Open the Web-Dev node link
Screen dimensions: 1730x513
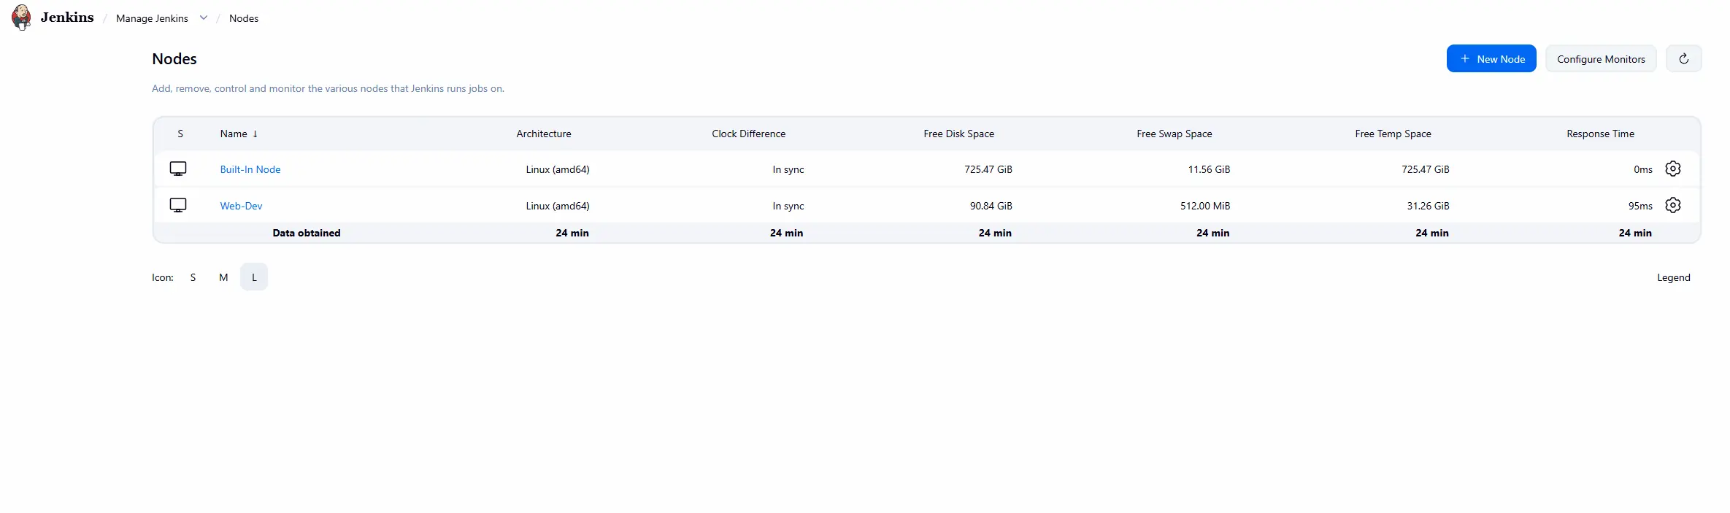241,206
